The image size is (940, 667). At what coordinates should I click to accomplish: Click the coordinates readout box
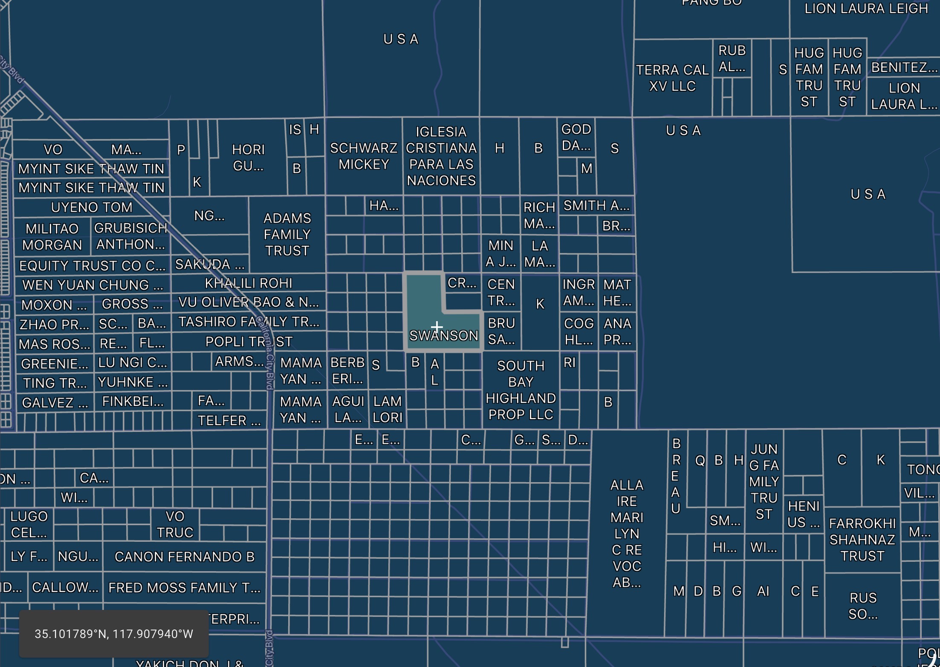113,633
